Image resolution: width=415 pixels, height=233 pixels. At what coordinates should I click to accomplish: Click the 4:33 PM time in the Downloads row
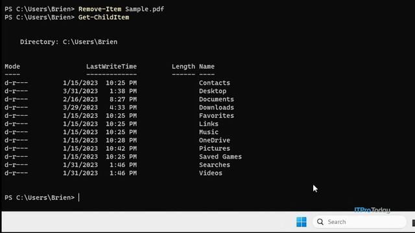tap(123, 107)
